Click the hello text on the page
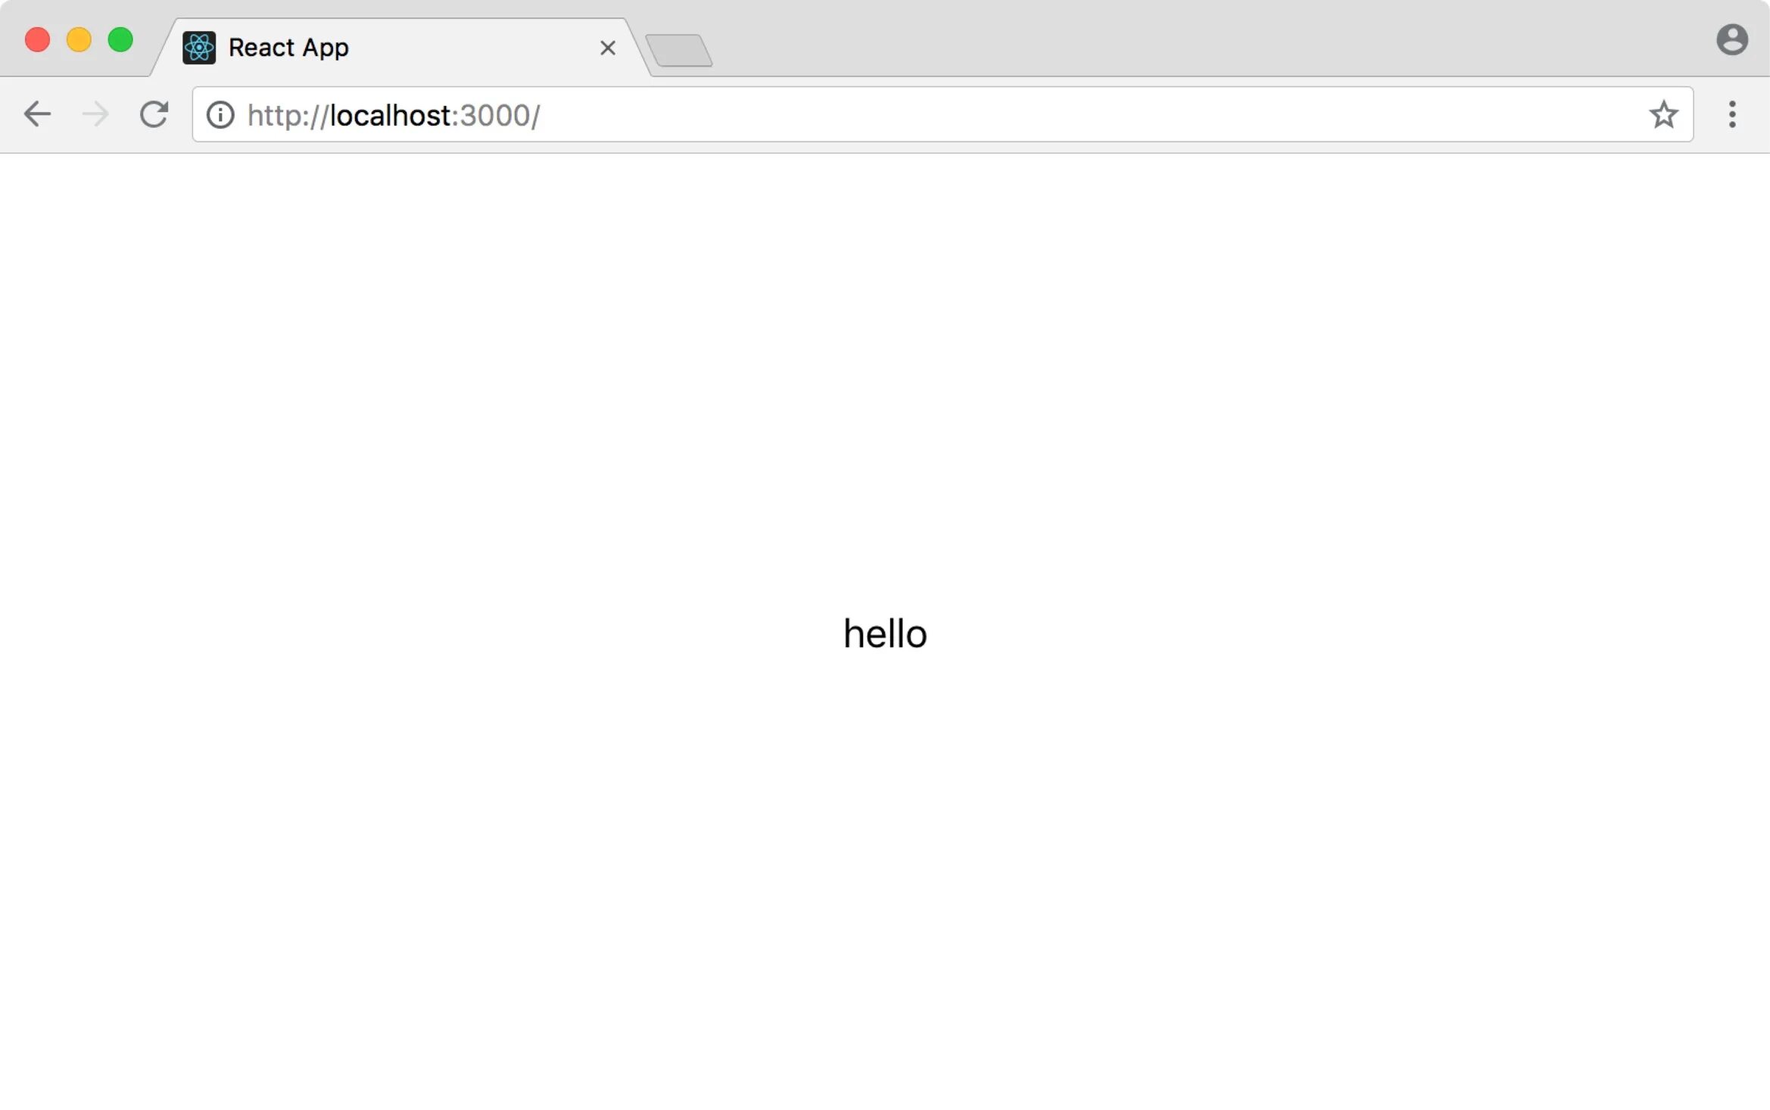 click(884, 633)
